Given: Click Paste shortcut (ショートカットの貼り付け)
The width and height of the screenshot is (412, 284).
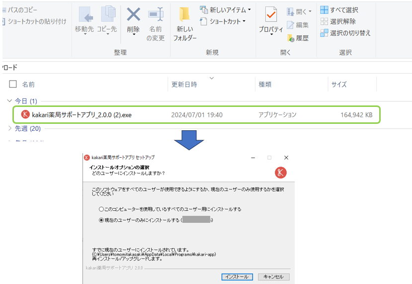Looking at the screenshot, I should pyautogui.click(x=34, y=21).
